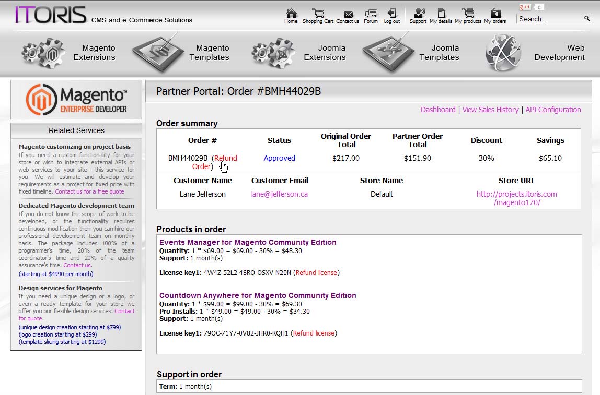This screenshot has height=395, width=600.
Task: Click Contact us in Dedicated team section
Action: [x=77, y=265]
